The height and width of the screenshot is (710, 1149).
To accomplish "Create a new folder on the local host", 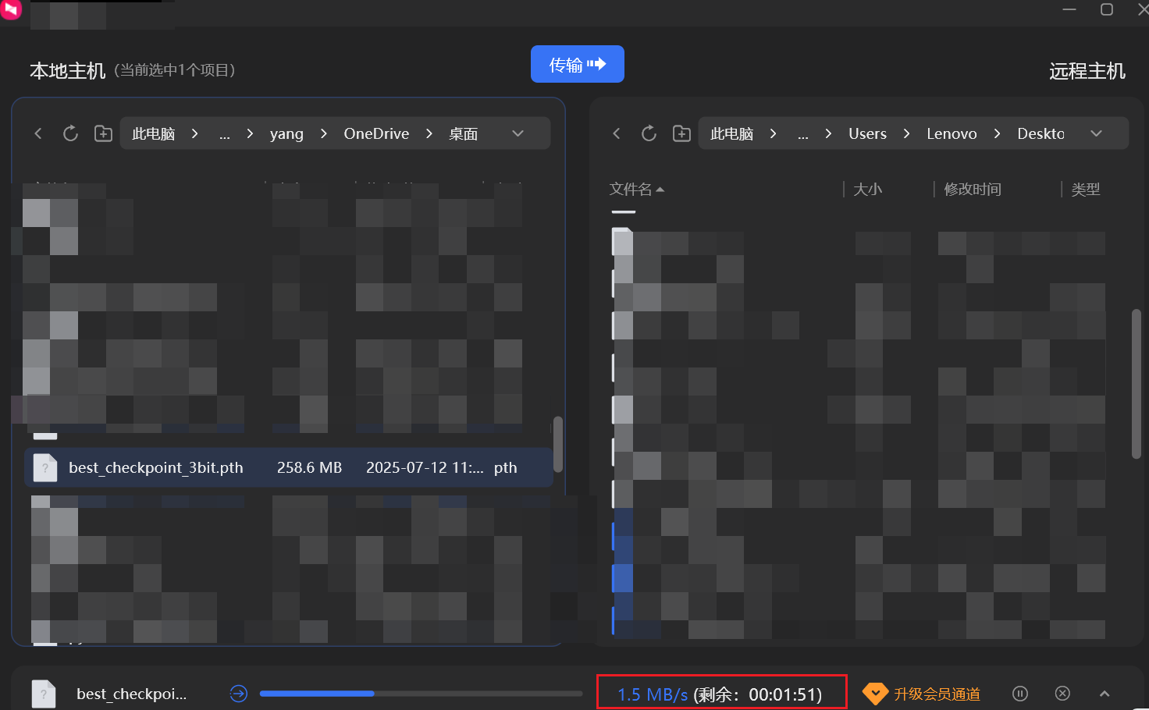I will pyautogui.click(x=103, y=133).
